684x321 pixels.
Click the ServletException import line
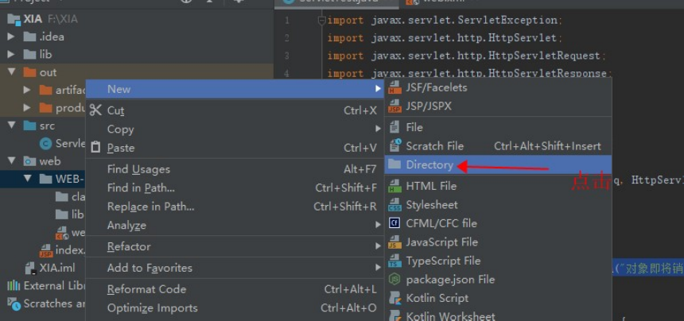click(445, 20)
